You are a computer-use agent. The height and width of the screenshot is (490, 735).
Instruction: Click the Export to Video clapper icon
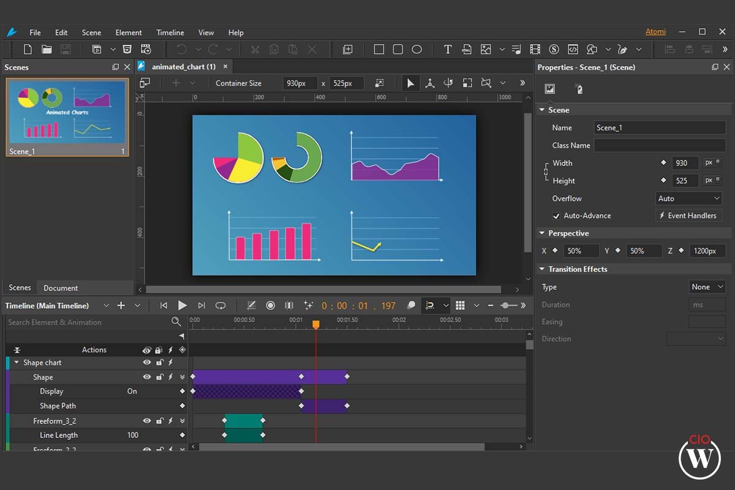[x=146, y=50]
